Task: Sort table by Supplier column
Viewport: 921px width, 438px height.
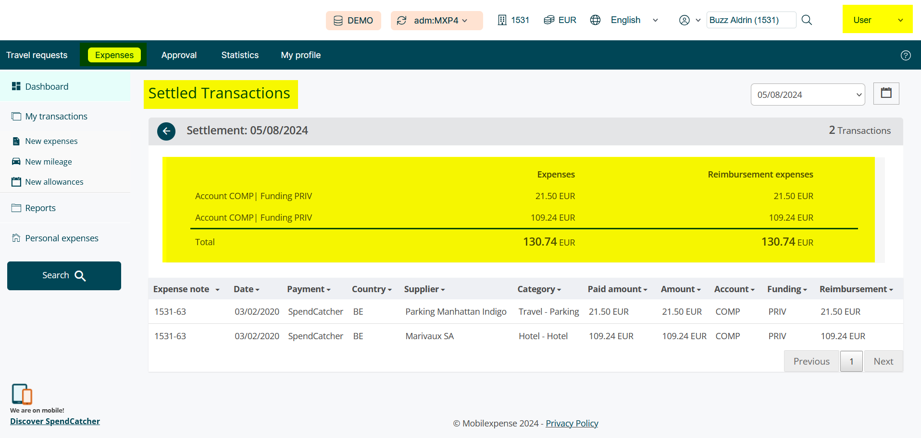Action: pyautogui.click(x=424, y=289)
